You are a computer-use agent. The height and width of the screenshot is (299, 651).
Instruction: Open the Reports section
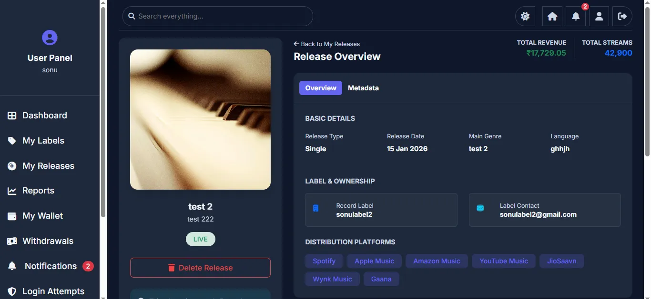coord(50,191)
